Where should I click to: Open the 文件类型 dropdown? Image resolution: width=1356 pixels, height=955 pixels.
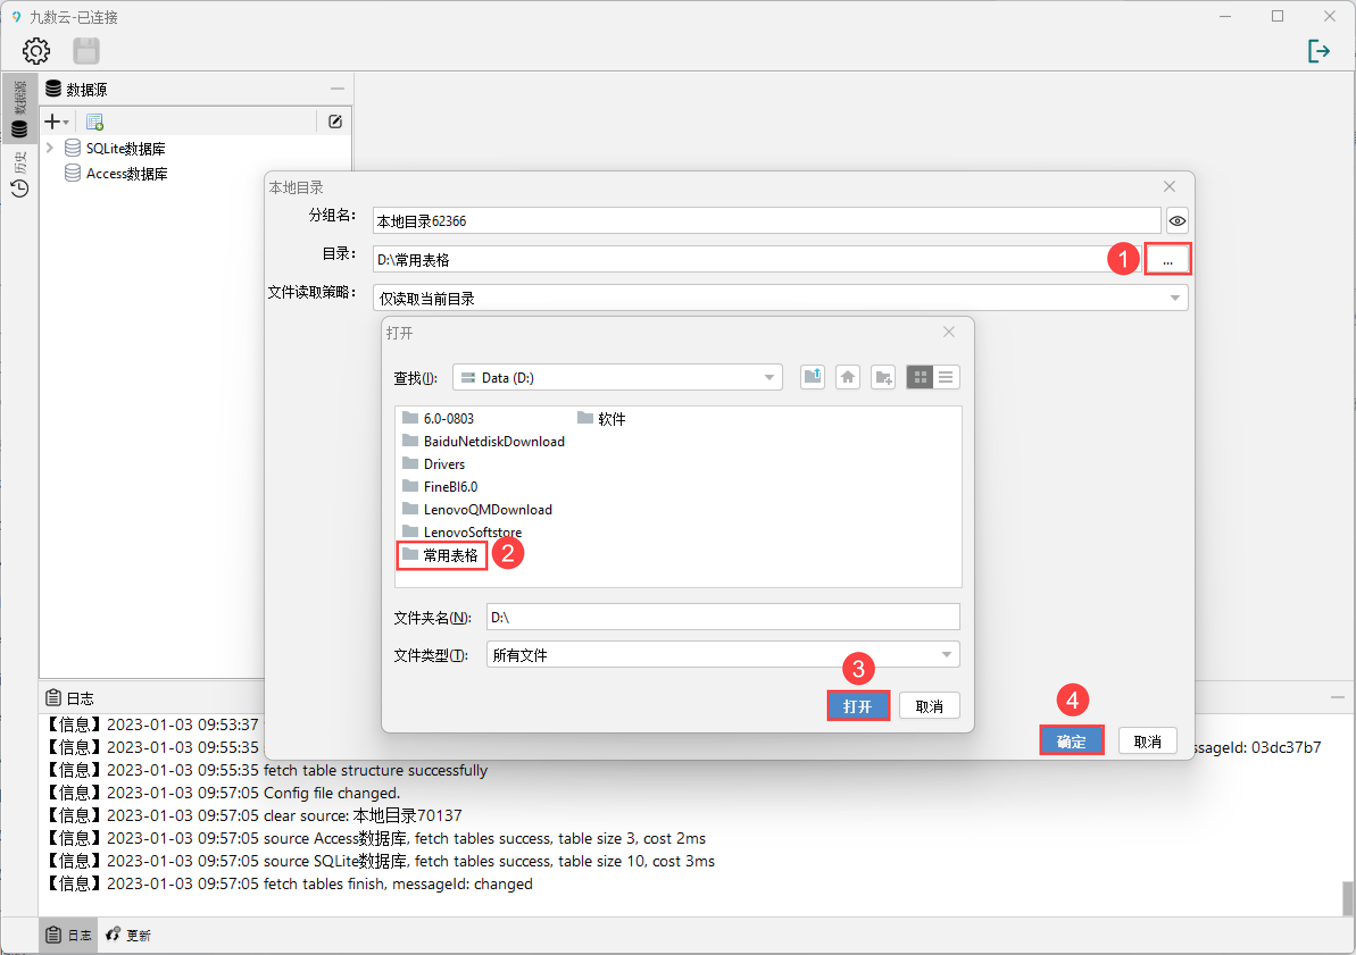click(946, 655)
